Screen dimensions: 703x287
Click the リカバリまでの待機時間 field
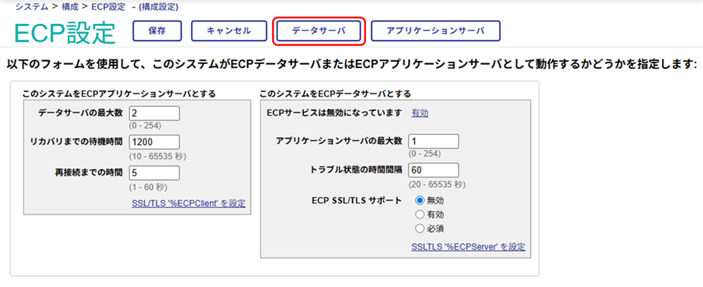154,143
